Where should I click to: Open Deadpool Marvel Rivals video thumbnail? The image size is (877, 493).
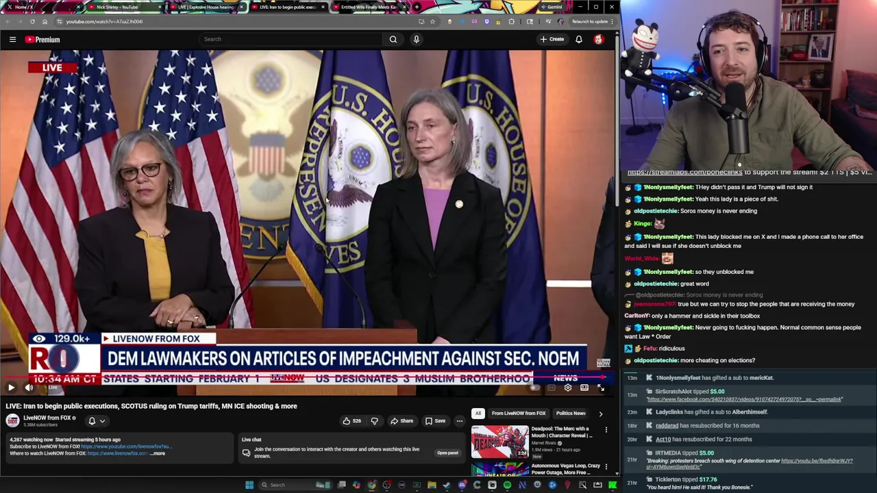[499, 442]
